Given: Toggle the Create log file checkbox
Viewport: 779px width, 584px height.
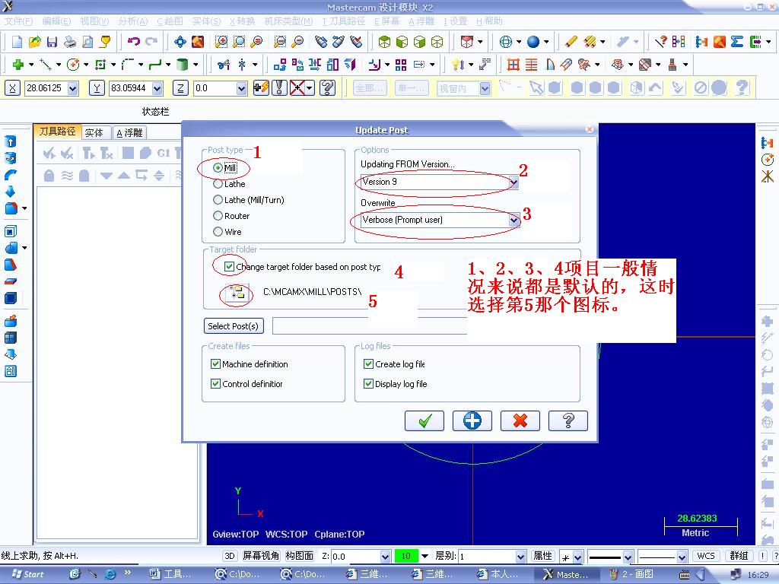Looking at the screenshot, I should pos(369,364).
